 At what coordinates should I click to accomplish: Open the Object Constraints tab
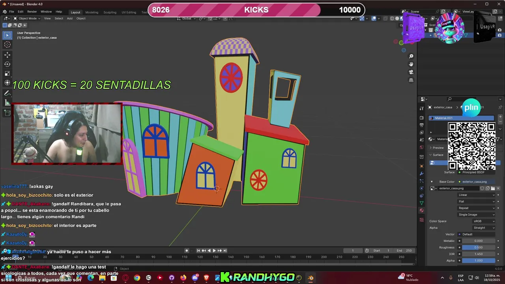(421, 196)
